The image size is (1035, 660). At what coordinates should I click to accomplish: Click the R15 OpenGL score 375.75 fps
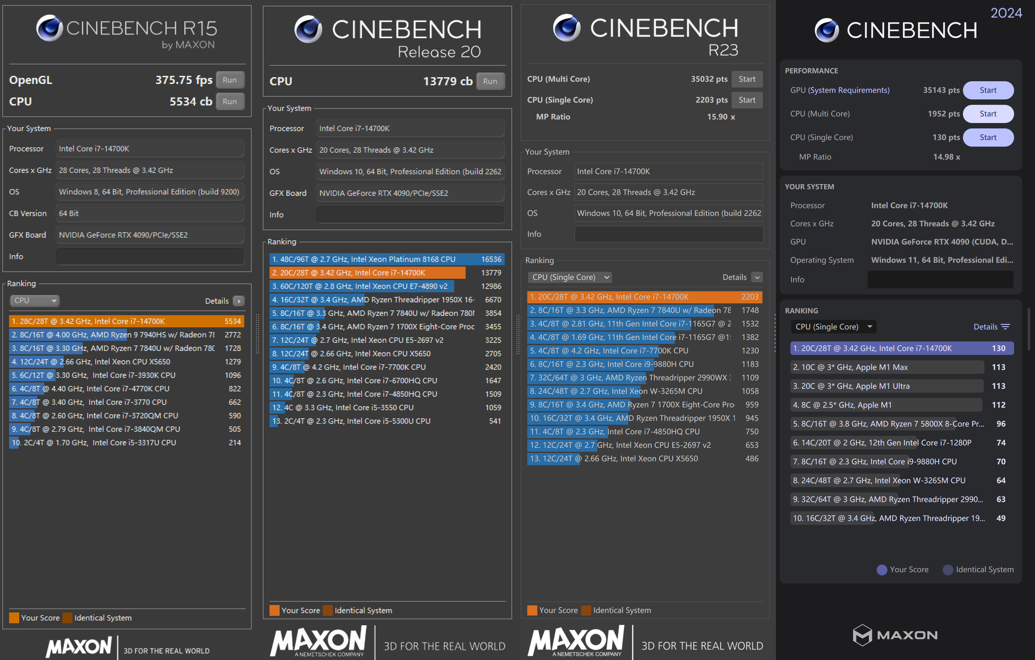click(x=184, y=80)
